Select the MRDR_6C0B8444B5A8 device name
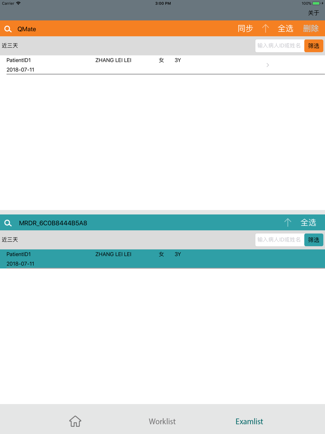Screen dimensions: 325x434 pos(53,223)
